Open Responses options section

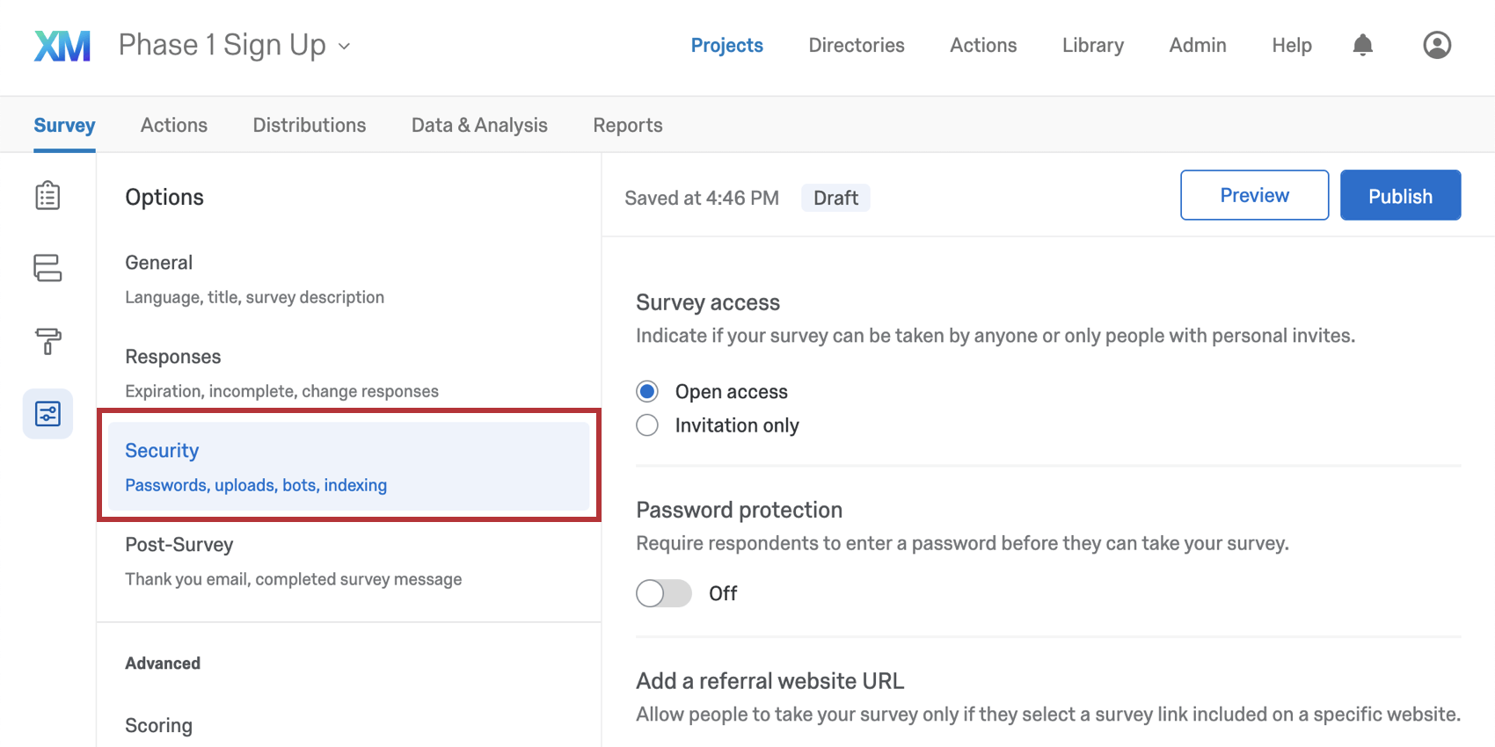tap(348, 373)
